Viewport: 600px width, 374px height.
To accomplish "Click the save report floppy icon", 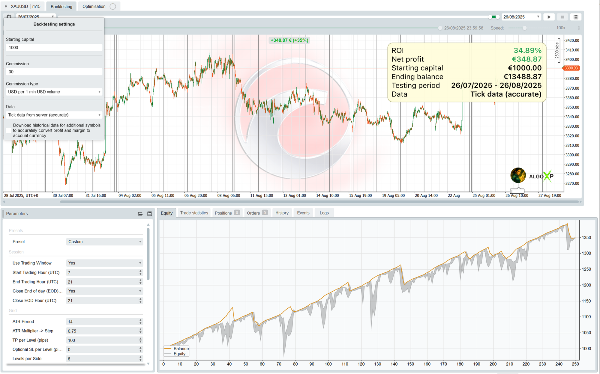I will (576, 17).
